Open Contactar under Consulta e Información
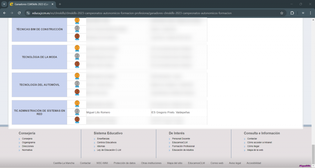The height and width of the screenshot is (168, 315). pos(252,139)
